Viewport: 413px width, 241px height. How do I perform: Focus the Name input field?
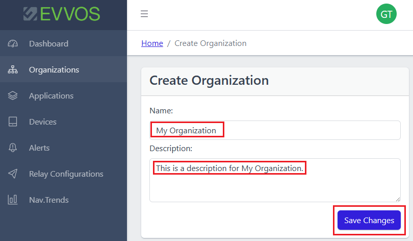(275, 130)
